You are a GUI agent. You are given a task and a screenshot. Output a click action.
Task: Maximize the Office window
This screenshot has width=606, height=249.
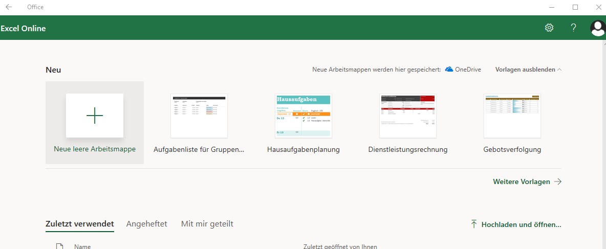point(575,7)
